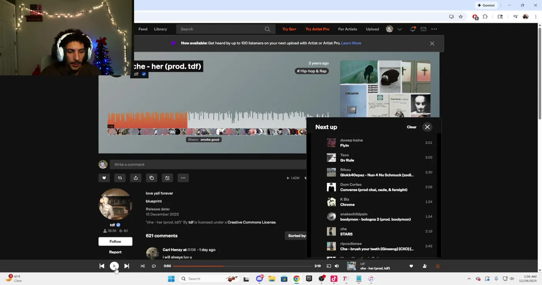The image size is (542, 285).
Task: Toggle repeat in the player bar
Action: 154,266
